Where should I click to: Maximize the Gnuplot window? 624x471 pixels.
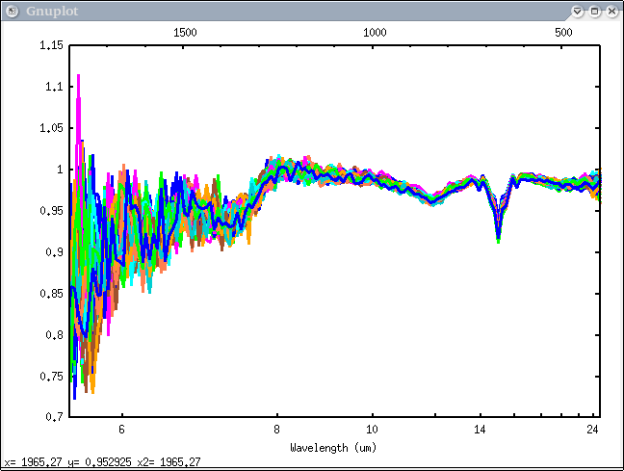[x=594, y=12]
